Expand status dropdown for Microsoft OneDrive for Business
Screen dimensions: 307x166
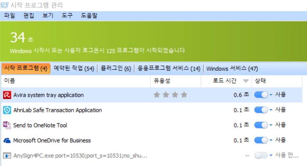[271, 140]
